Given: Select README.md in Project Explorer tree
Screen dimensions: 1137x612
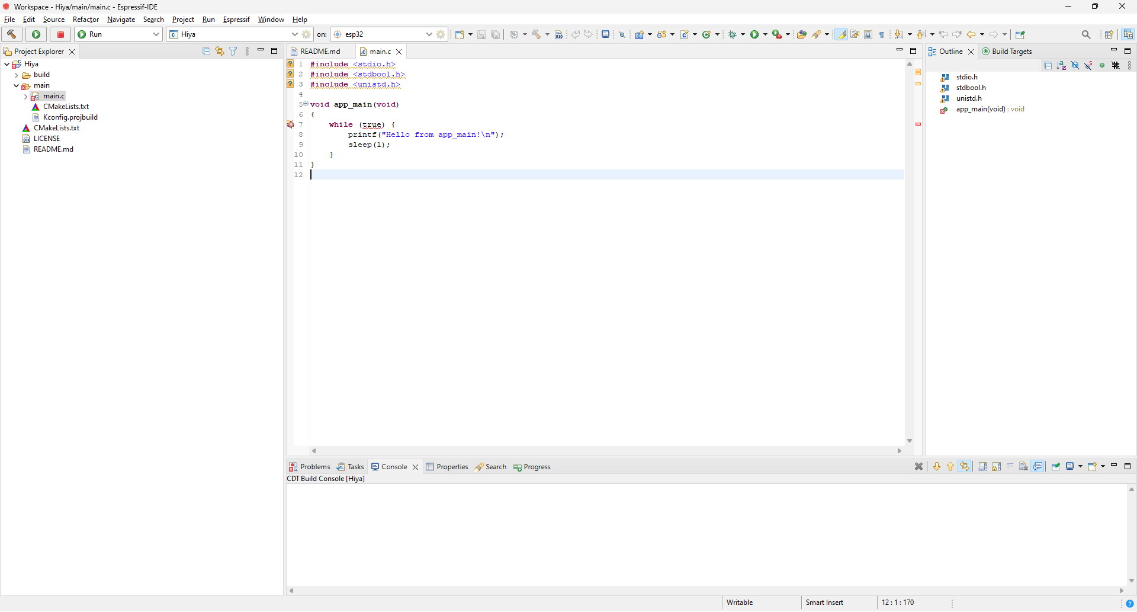Looking at the screenshot, I should click(53, 149).
